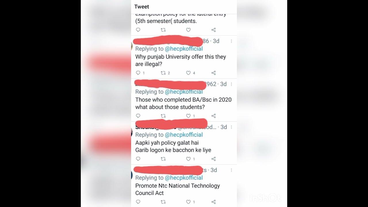
Task: Retweet the BA/Bsc in 2020 tweet
Action: coord(163,116)
